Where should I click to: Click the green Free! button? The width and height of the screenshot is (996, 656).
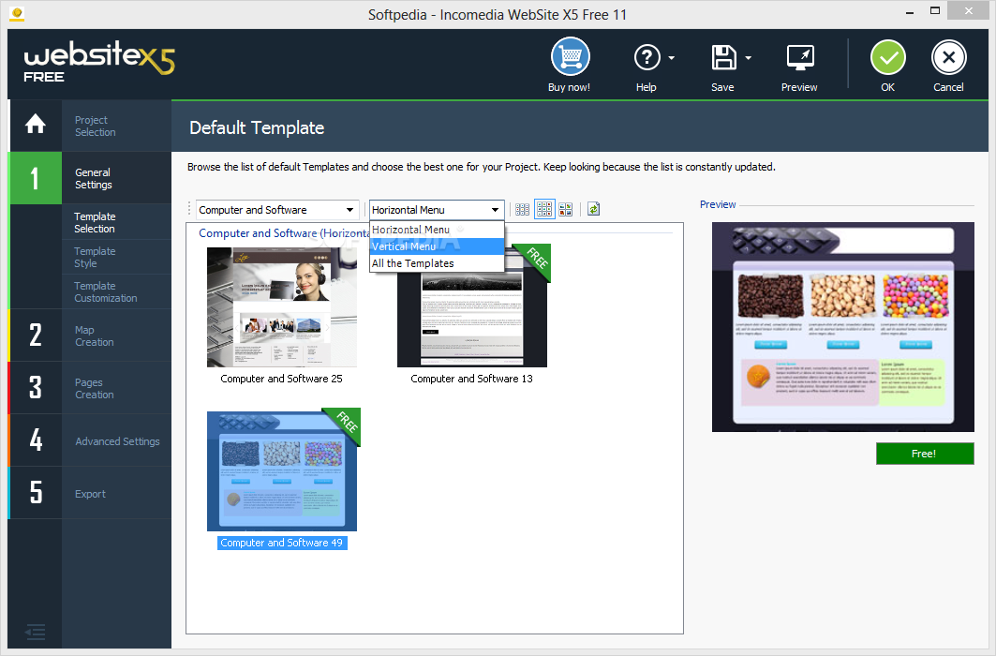pos(924,454)
